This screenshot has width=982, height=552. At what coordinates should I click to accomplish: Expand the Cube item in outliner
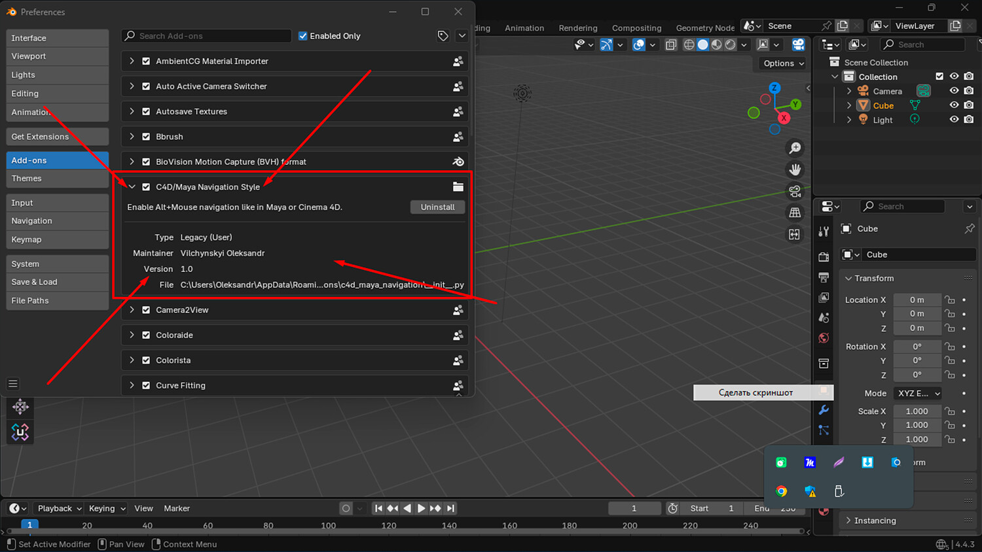pyautogui.click(x=849, y=105)
